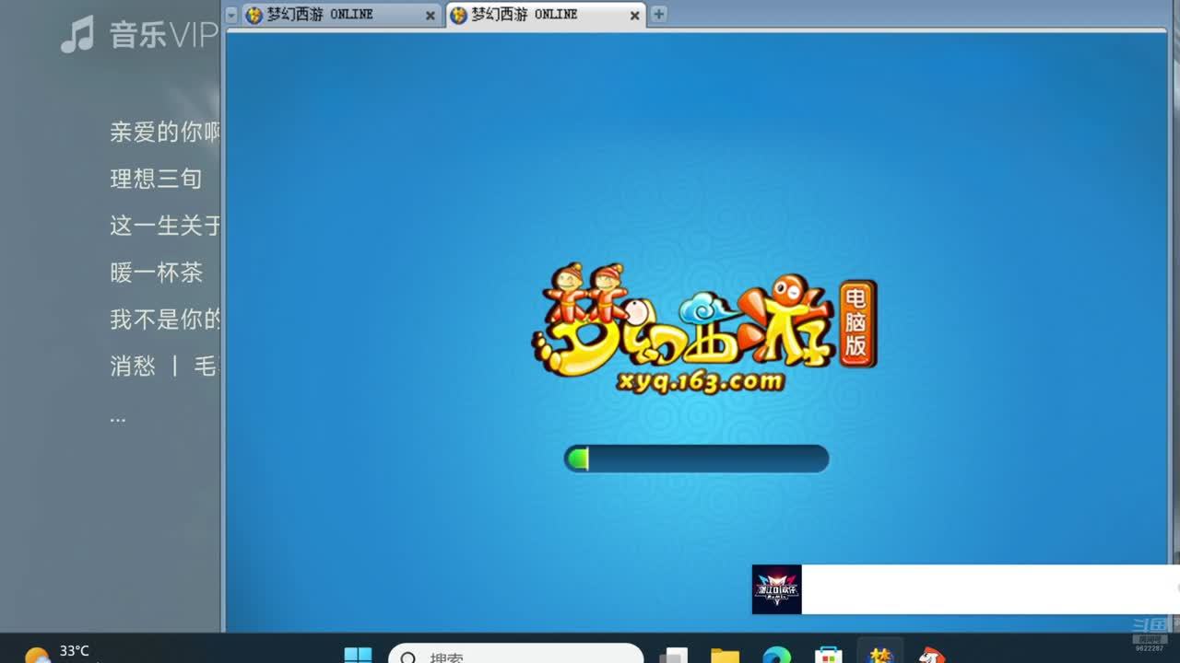Open the weather widget showing 33°C
1180x663 pixels.
point(57,653)
